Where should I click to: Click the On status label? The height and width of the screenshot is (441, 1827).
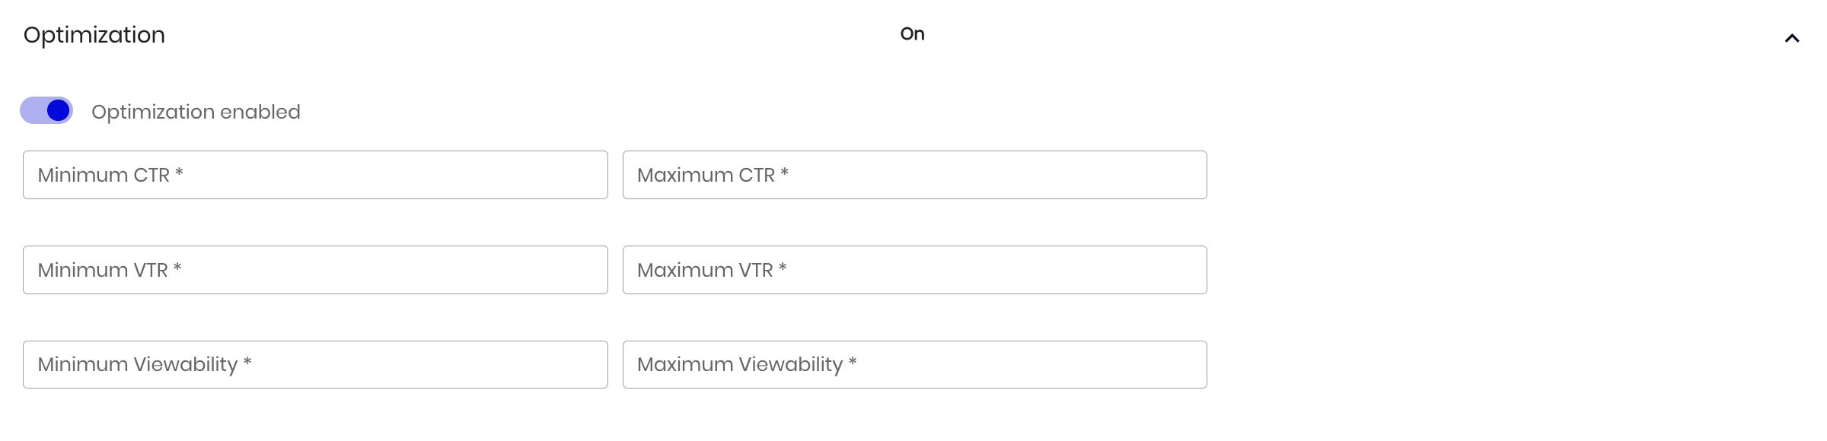(911, 33)
